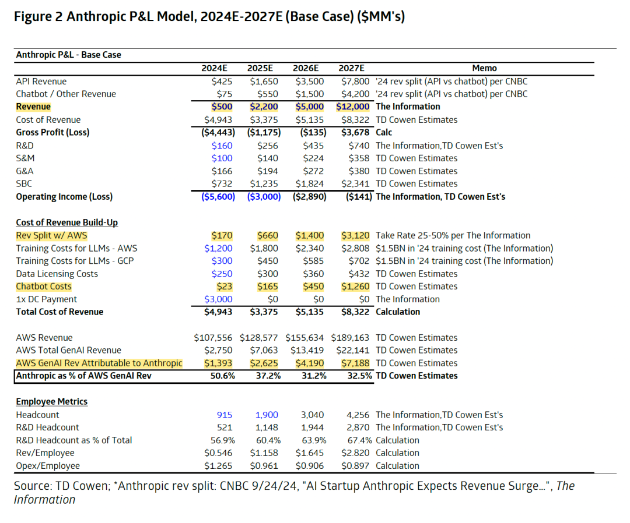Viewport: 630px width, 523px height.
Task: Click 2026E Gross Profit value ($135)
Action: click(x=313, y=132)
